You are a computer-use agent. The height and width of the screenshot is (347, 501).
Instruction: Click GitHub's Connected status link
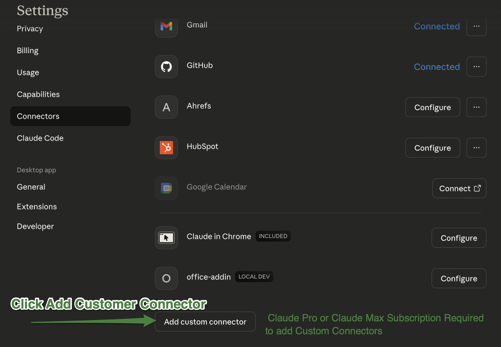pyautogui.click(x=437, y=67)
